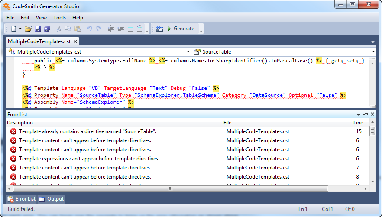Image resolution: width=382 pixels, height=217 pixels.
Task: Click Error List vertical scroll down arrow
Action: click(x=372, y=182)
